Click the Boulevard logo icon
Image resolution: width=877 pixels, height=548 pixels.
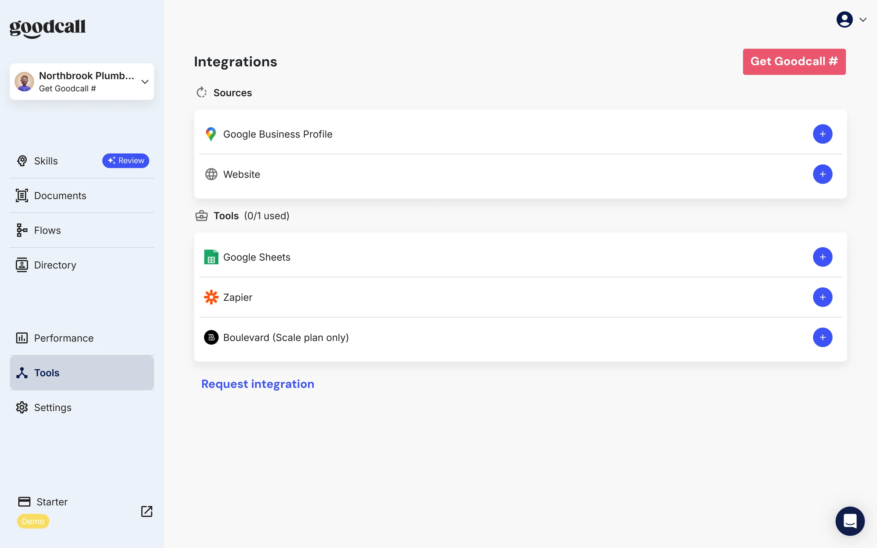211,337
